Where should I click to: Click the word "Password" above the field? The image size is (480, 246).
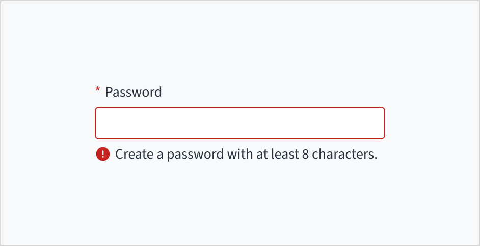(133, 92)
